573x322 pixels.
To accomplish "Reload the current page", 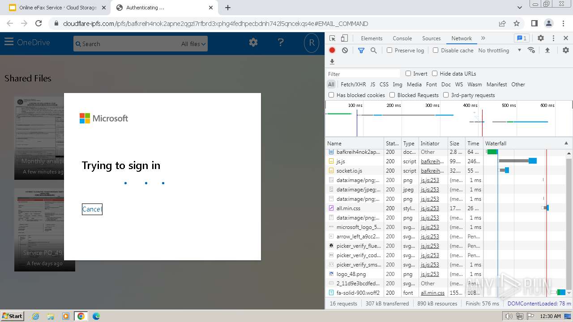I will tap(38, 23).
